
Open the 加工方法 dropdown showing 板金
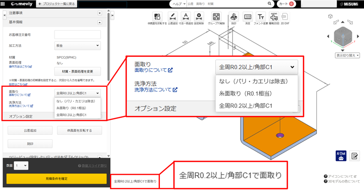coord(77,46)
